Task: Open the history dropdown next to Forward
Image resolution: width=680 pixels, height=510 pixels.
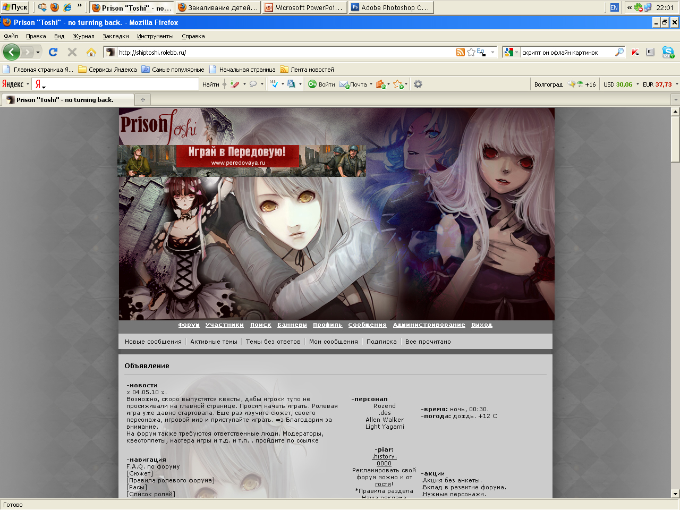Action: click(x=38, y=52)
